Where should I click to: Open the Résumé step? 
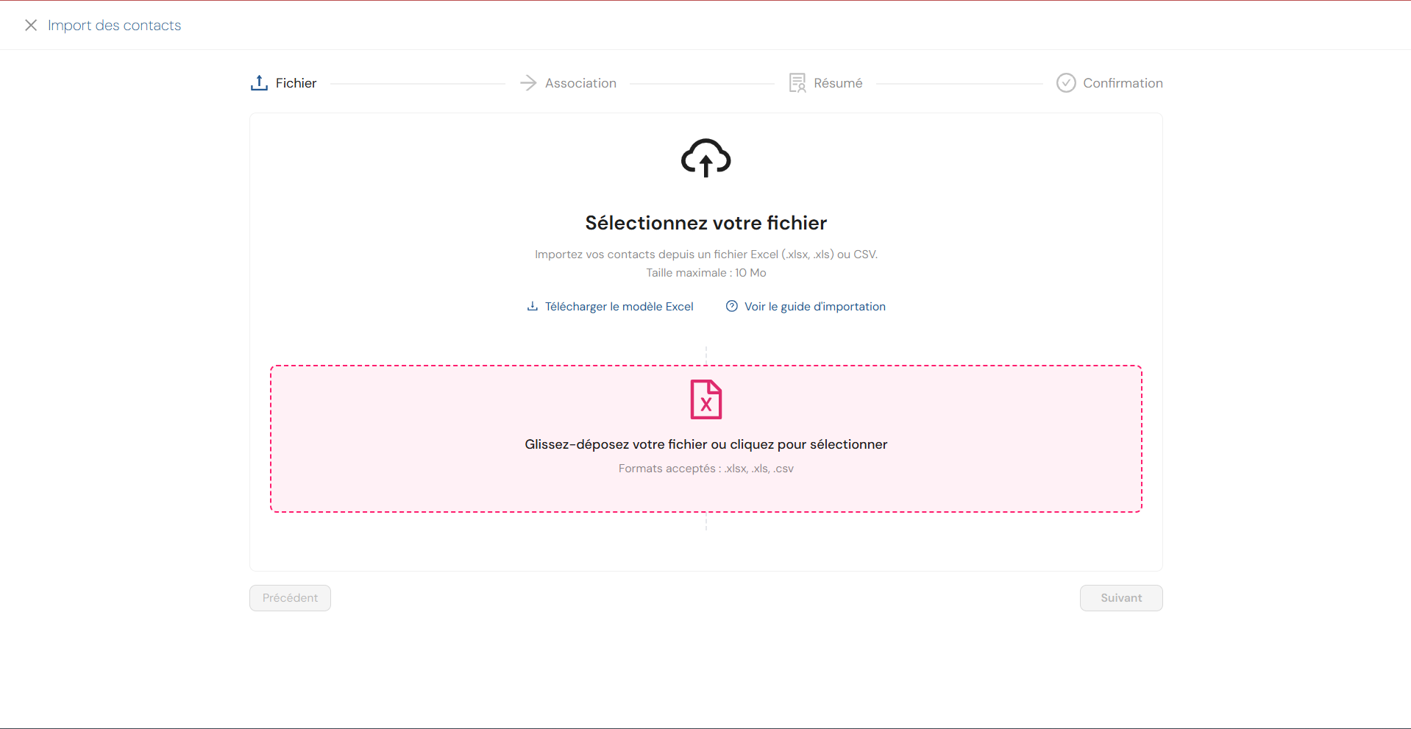[x=838, y=83]
